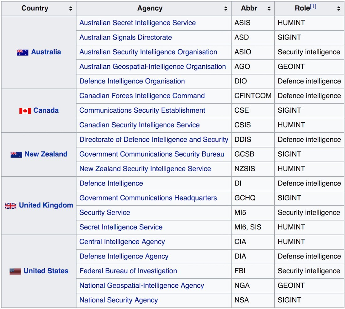Open the Canada country link
This screenshot has height=309, width=345.
[46, 110]
